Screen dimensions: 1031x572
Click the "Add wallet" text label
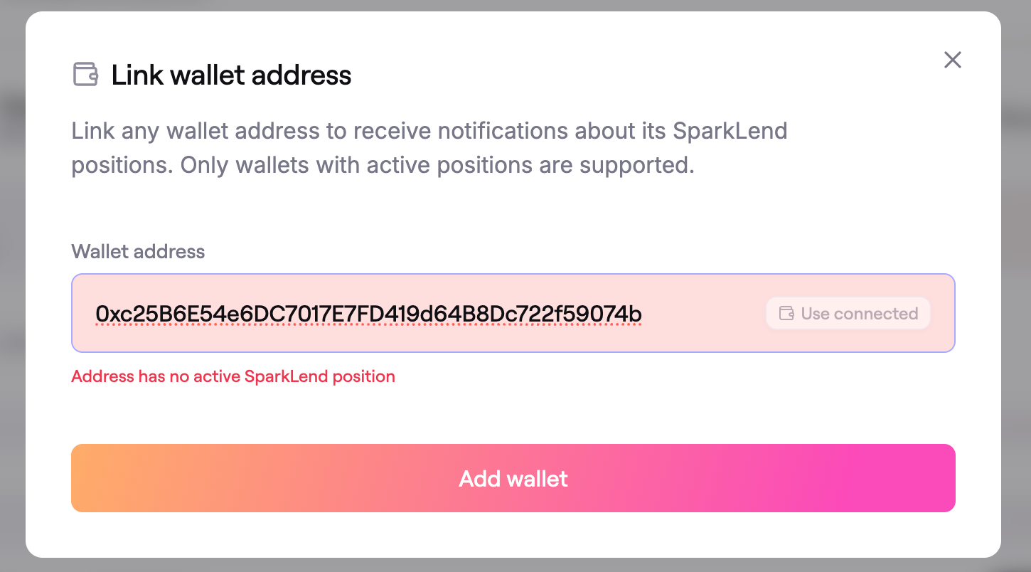pos(513,478)
